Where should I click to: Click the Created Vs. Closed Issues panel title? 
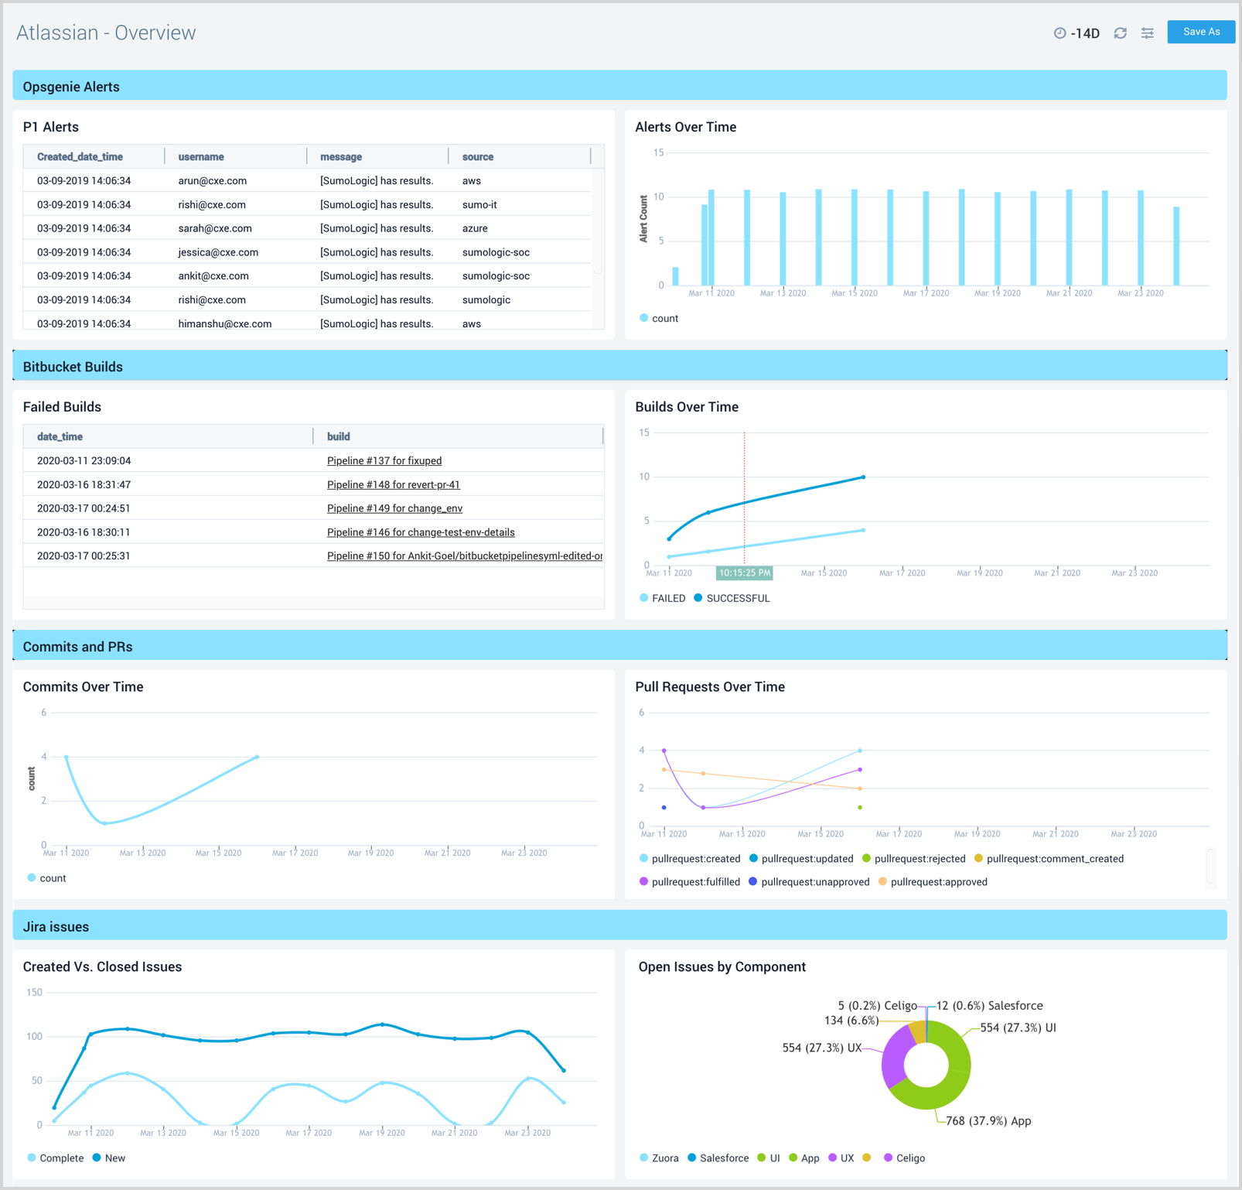click(102, 967)
